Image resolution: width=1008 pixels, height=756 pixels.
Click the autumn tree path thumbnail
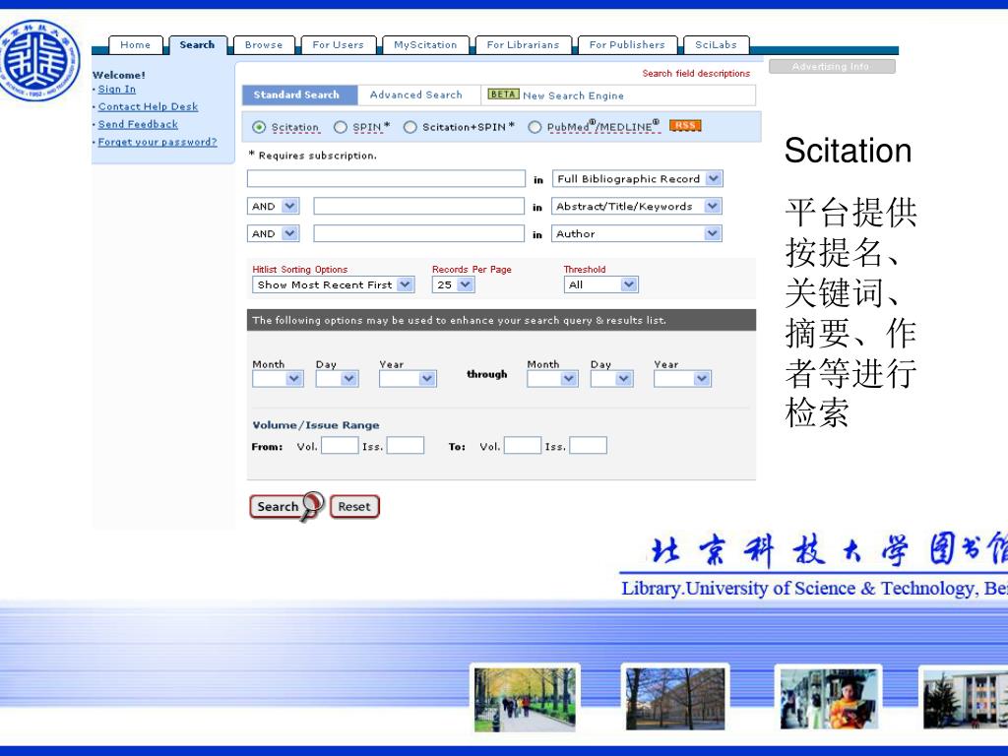[525, 699]
